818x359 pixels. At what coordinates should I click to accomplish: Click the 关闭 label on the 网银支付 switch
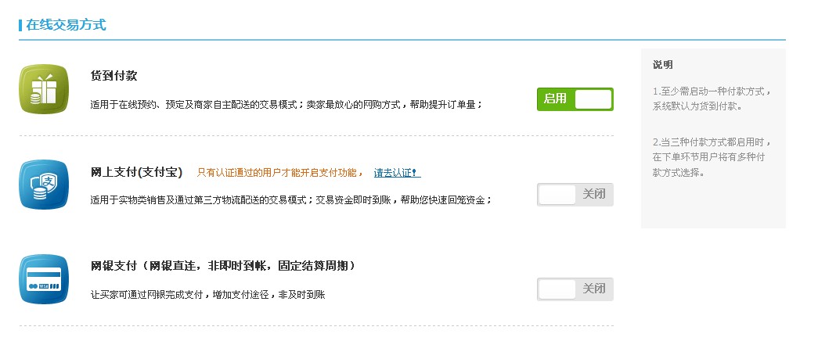click(594, 289)
